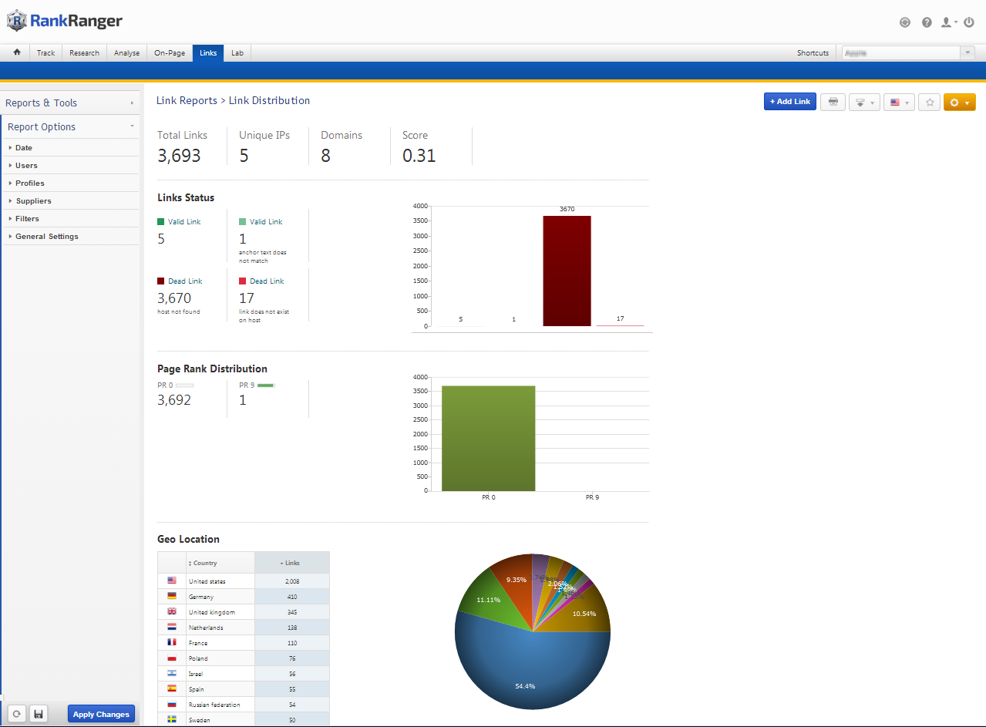The width and height of the screenshot is (986, 727).
Task: Switch to the Research tab
Action: coord(84,53)
